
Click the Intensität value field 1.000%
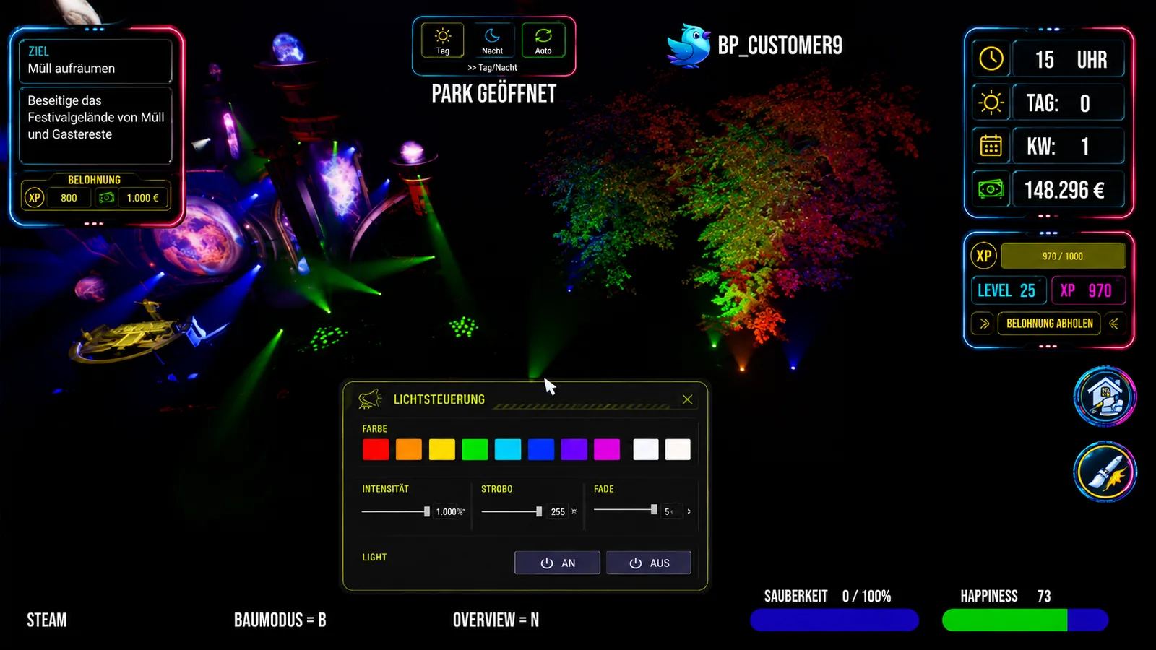pyautogui.click(x=449, y=511)
